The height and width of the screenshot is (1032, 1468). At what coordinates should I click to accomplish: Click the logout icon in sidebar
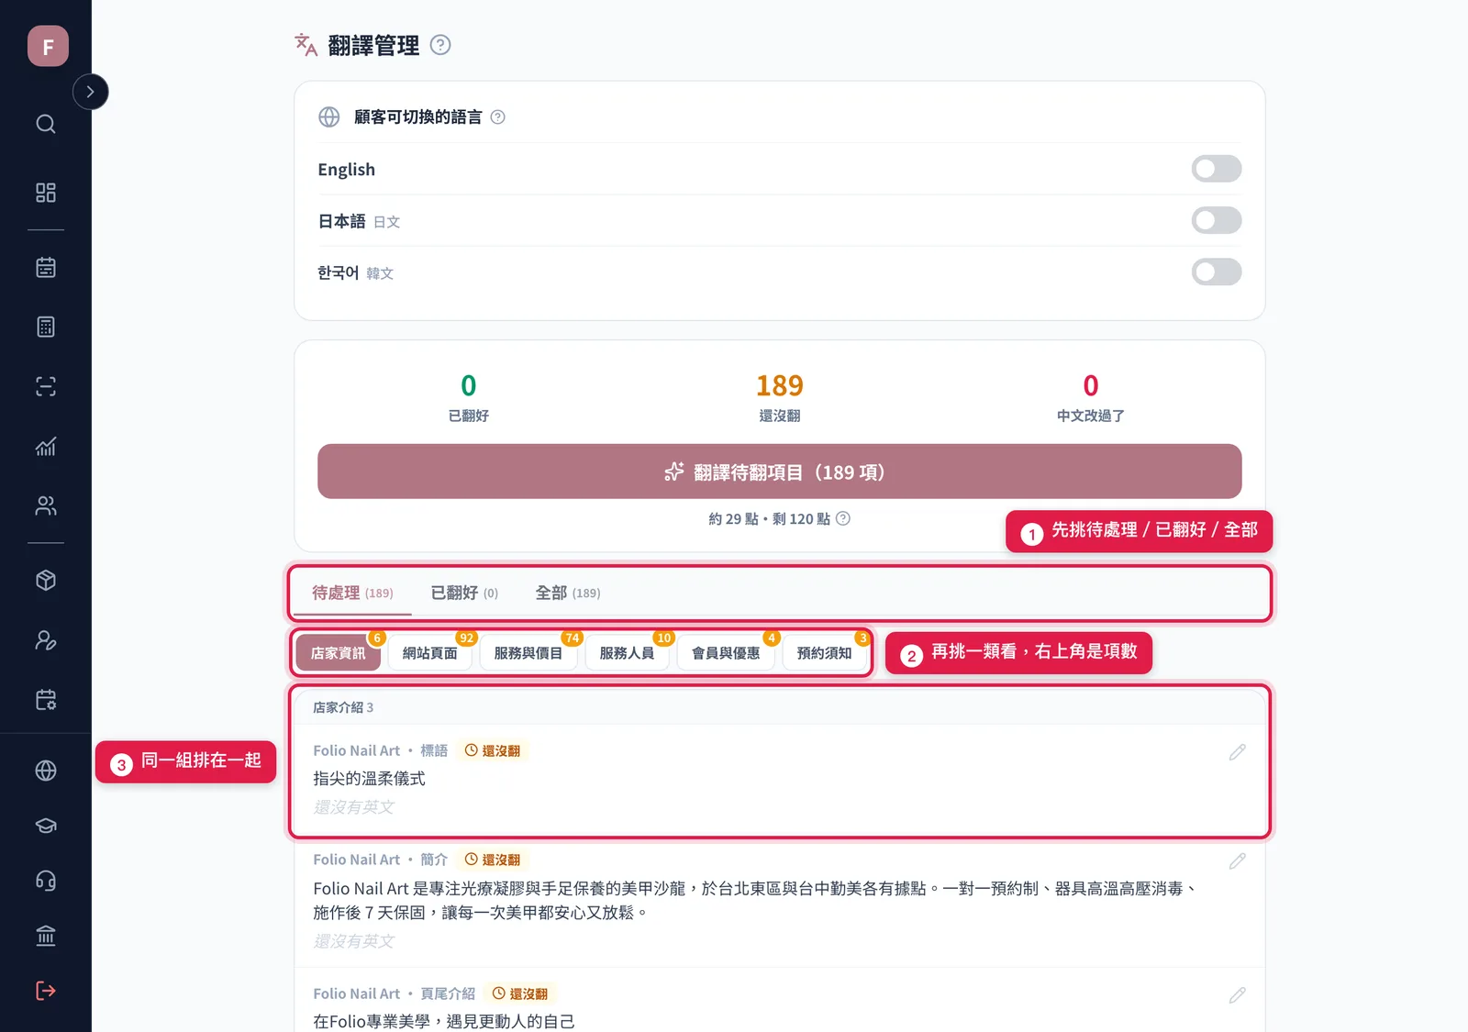tap(46, 991)
